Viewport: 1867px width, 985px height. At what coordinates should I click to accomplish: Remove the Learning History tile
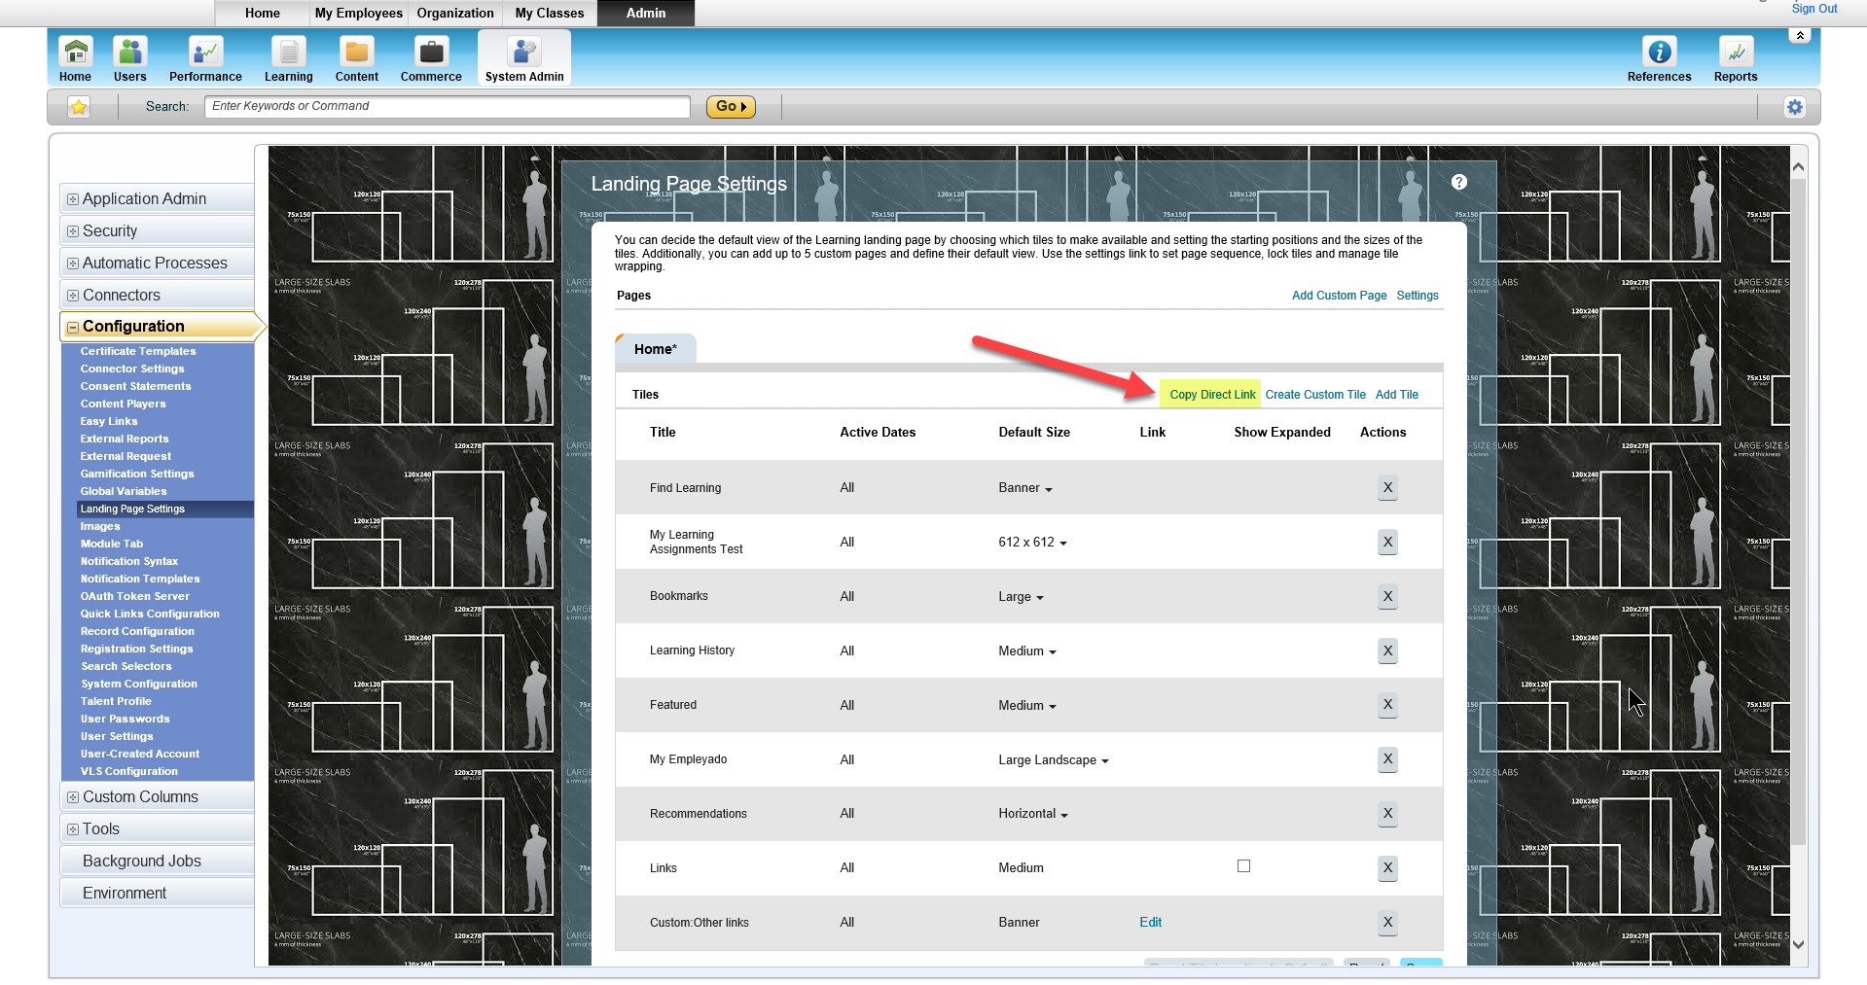[1387, 651]
